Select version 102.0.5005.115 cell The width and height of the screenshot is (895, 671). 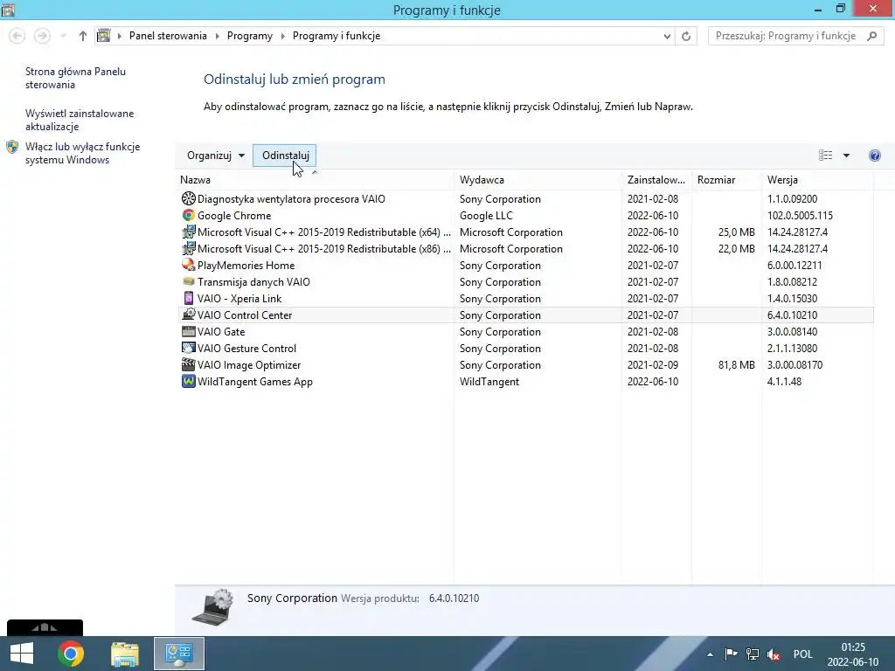[800, 216]
